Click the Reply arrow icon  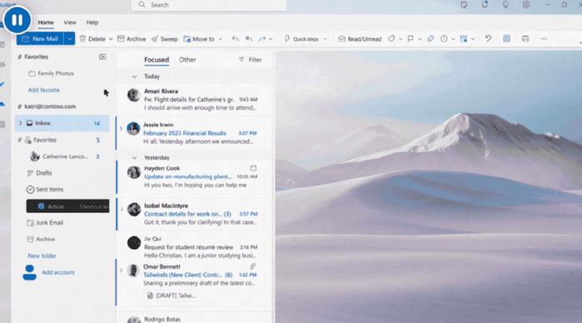236,38
